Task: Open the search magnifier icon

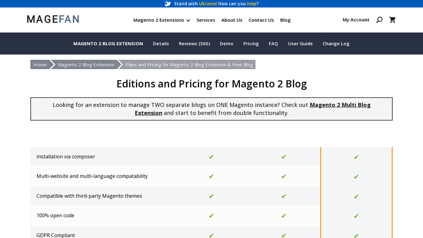Action: (x=379, y=20)
